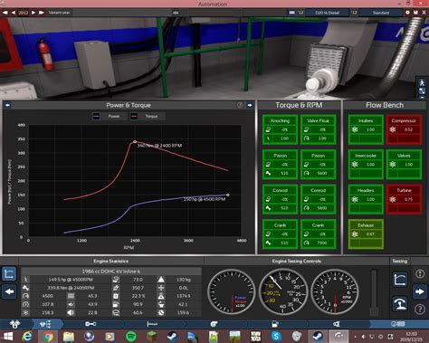
Task: Click the Compressor flow bench tile
Action: (x=404, y=129)
